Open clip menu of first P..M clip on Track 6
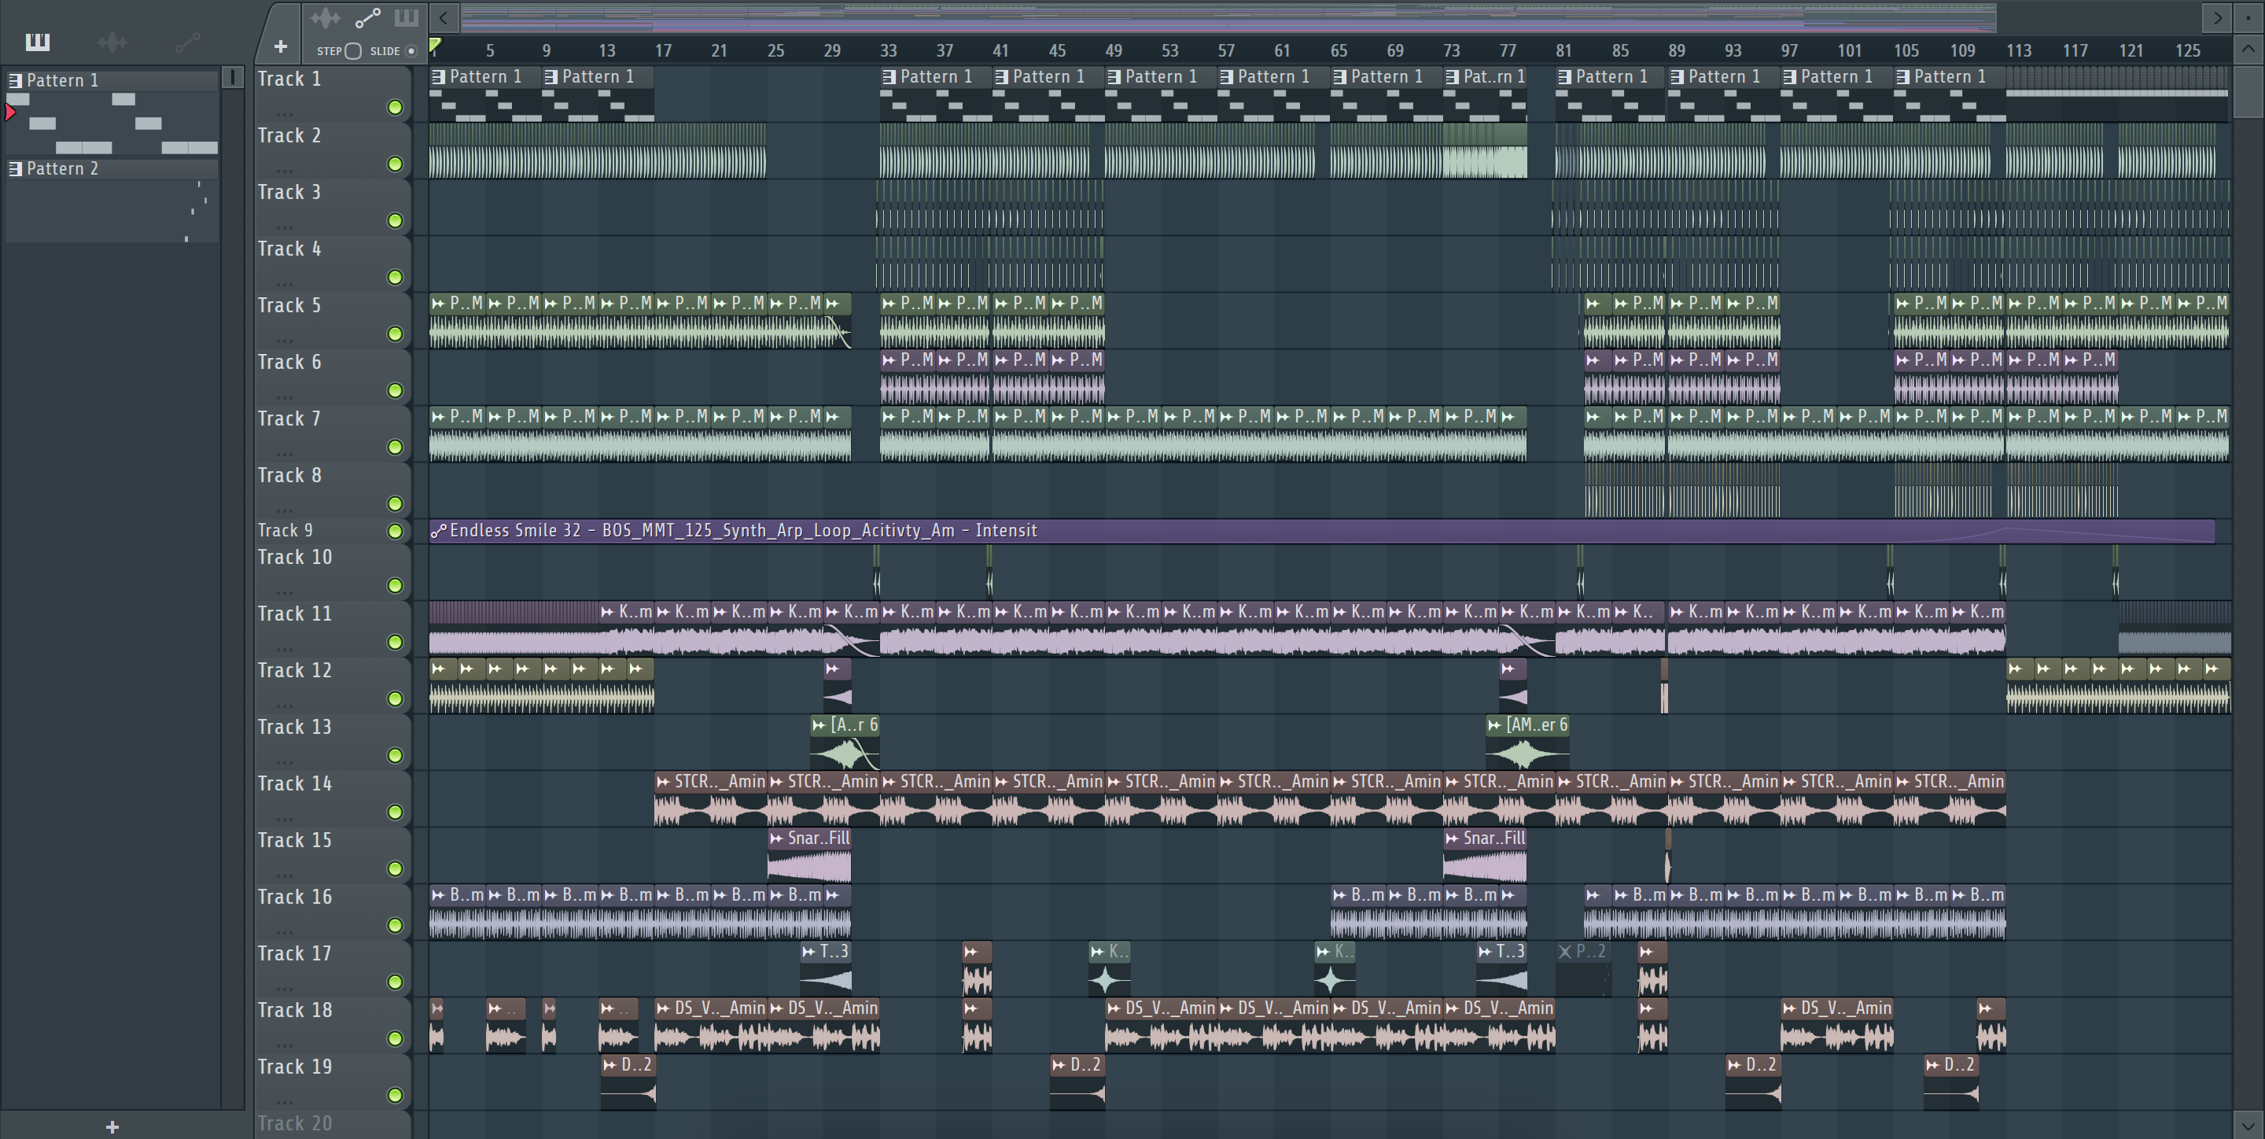This screenshot has width=2265, height=1139. pyautogui.click(x=889, y=359)
